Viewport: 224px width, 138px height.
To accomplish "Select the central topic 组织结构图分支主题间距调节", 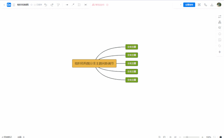I will [94, 64].
